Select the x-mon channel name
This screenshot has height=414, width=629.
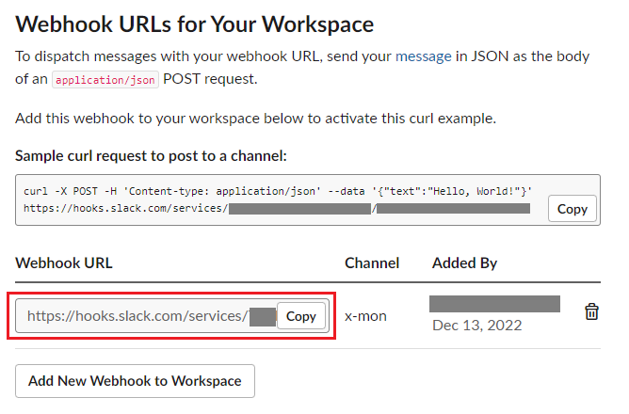365,316
